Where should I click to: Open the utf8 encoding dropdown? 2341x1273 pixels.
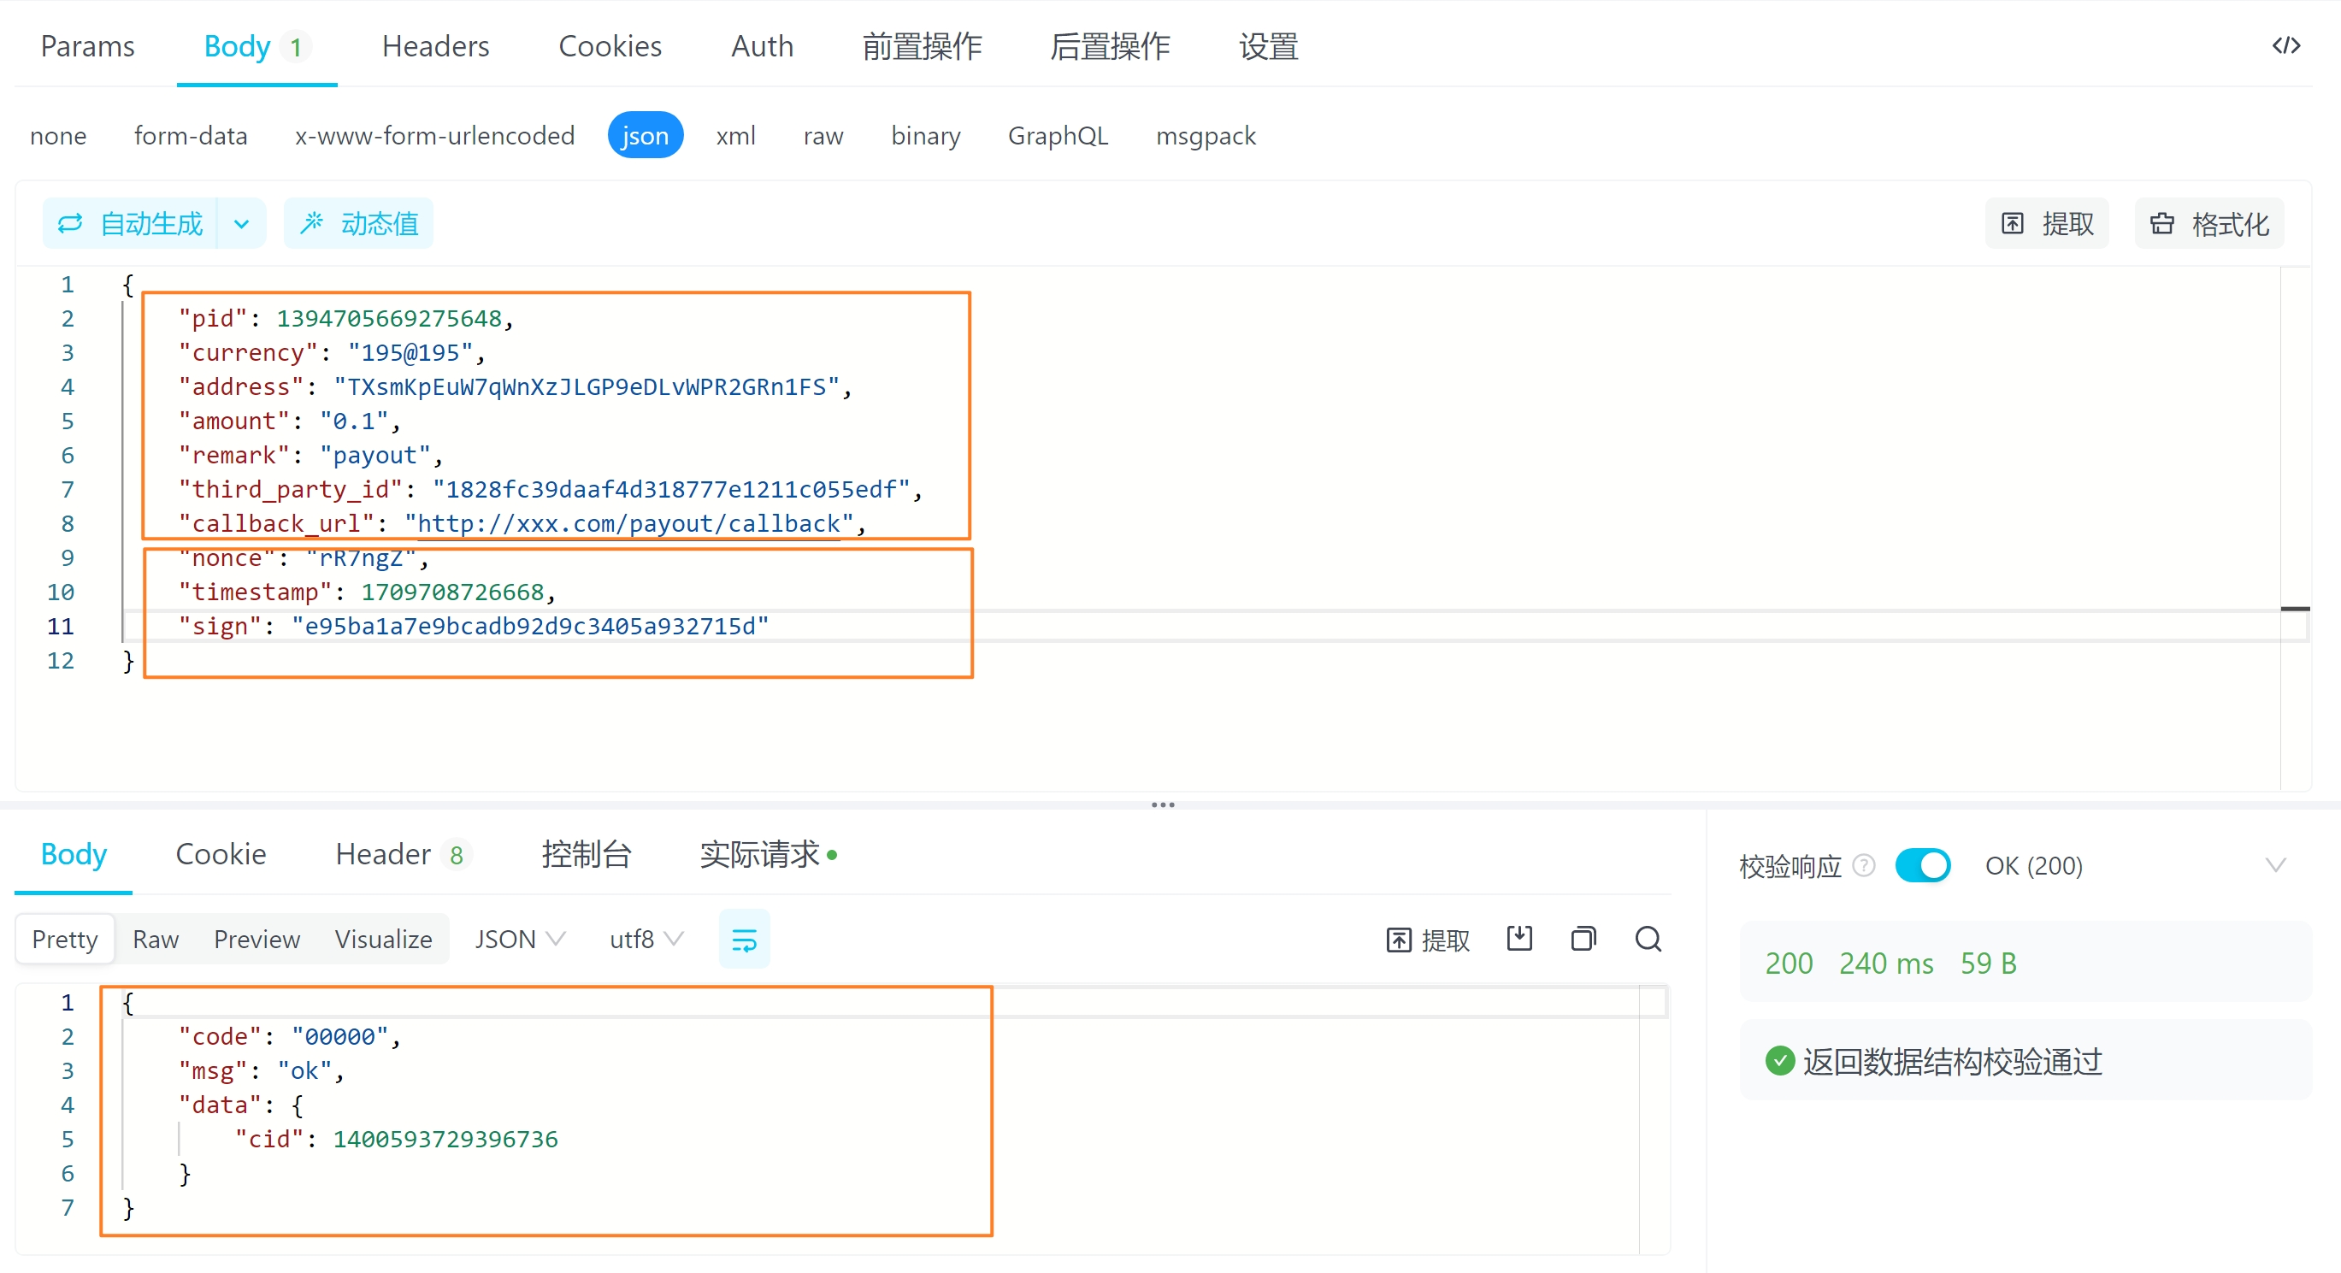pyautogui.click(x=646, y=939)
